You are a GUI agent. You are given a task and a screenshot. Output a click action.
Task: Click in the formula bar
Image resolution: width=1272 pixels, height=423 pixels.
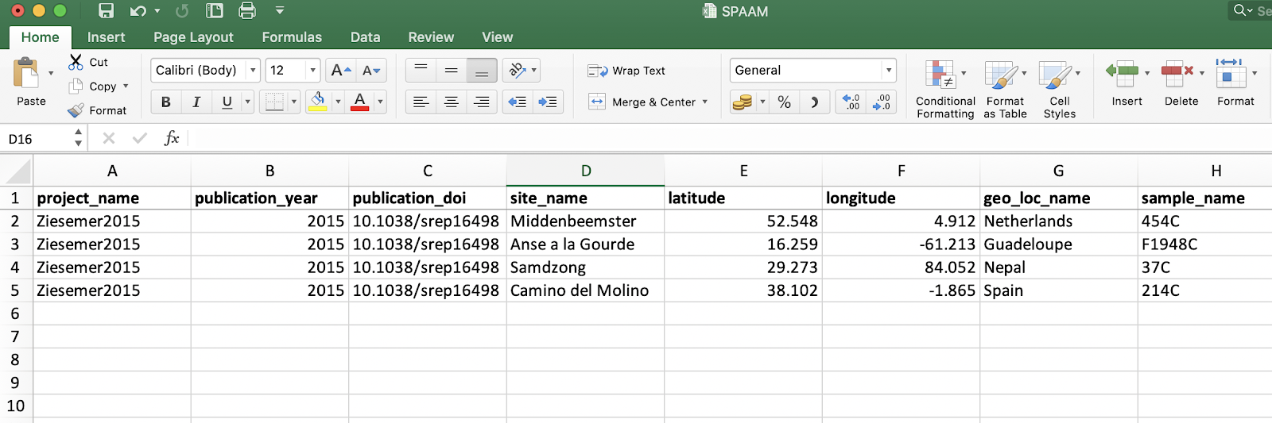[727, 139]
